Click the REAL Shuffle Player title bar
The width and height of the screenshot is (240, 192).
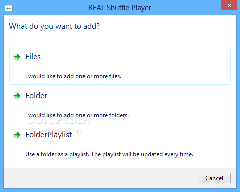tap(120, 8)
